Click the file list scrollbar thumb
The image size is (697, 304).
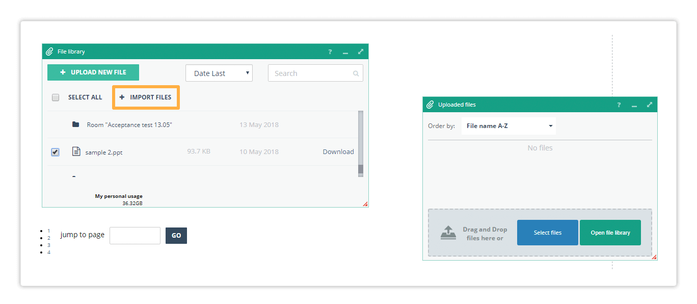pos(361,169)
